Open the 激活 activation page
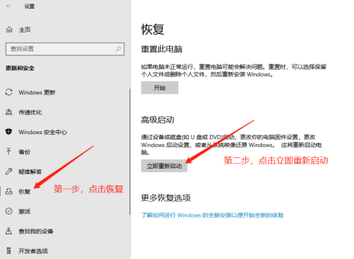 (24, 212)
